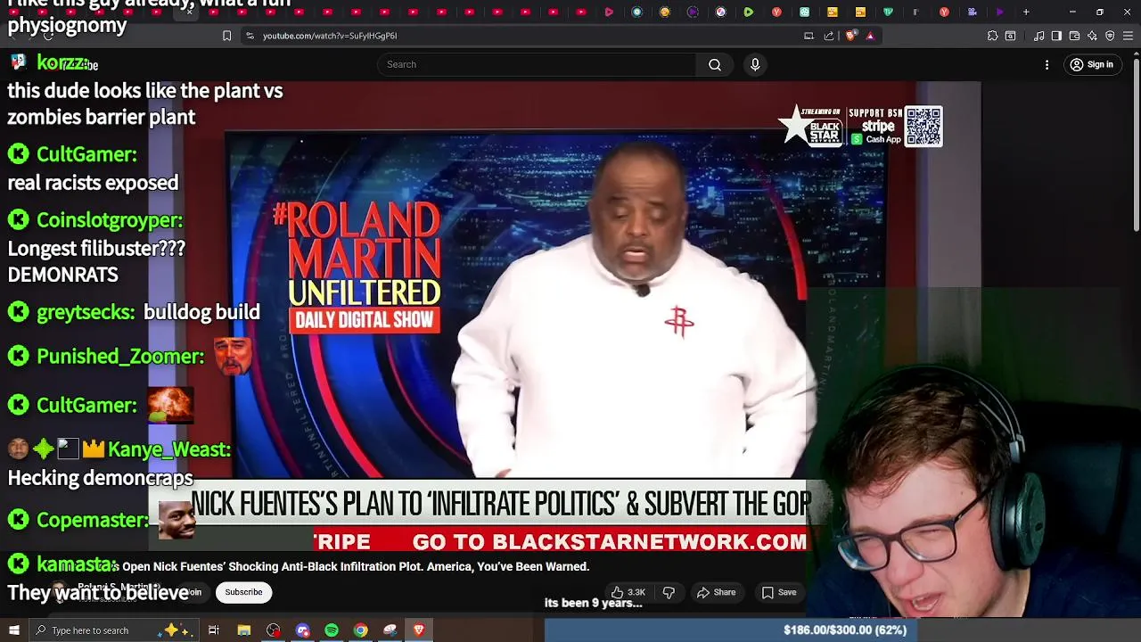Screen dimensions: 1141x642
Task: Open Spotify from the taskbar
Action: 332,630
